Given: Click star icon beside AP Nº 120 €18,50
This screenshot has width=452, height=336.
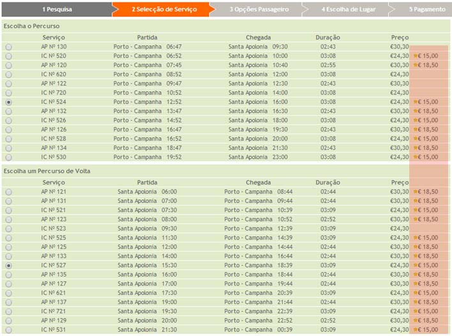Looking at the screenshot, I should coord(416,65).
